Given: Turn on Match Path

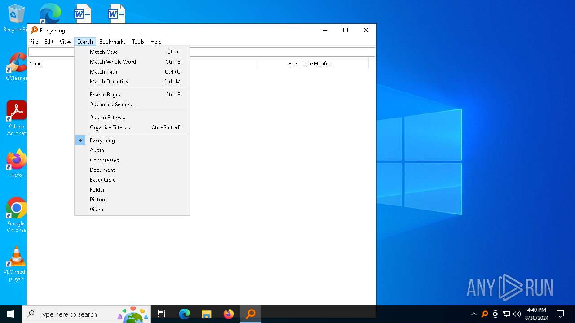Looking at the screenshot, I should [132, 72].
